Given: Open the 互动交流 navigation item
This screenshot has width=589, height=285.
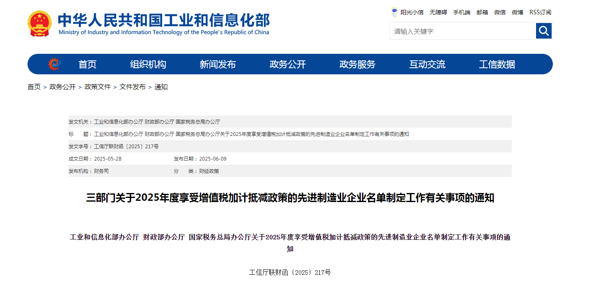Looking at the screenshot, I should [427, 64].
